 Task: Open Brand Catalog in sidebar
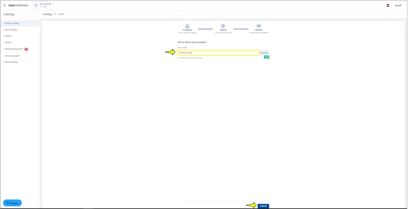(x=11, y=62)
